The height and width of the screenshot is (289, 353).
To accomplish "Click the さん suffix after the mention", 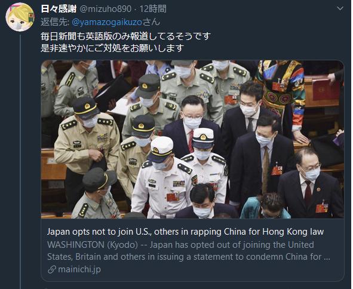I will coord(151,22).
